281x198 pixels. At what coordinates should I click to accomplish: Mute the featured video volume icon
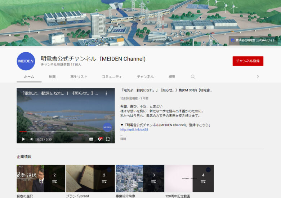[32, 139]
